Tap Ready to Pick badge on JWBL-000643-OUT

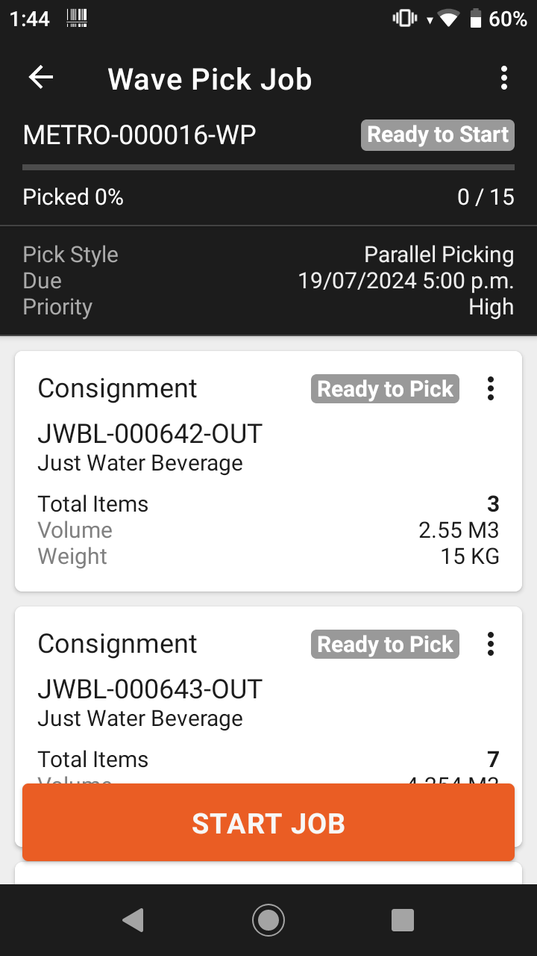click(385, 645)
